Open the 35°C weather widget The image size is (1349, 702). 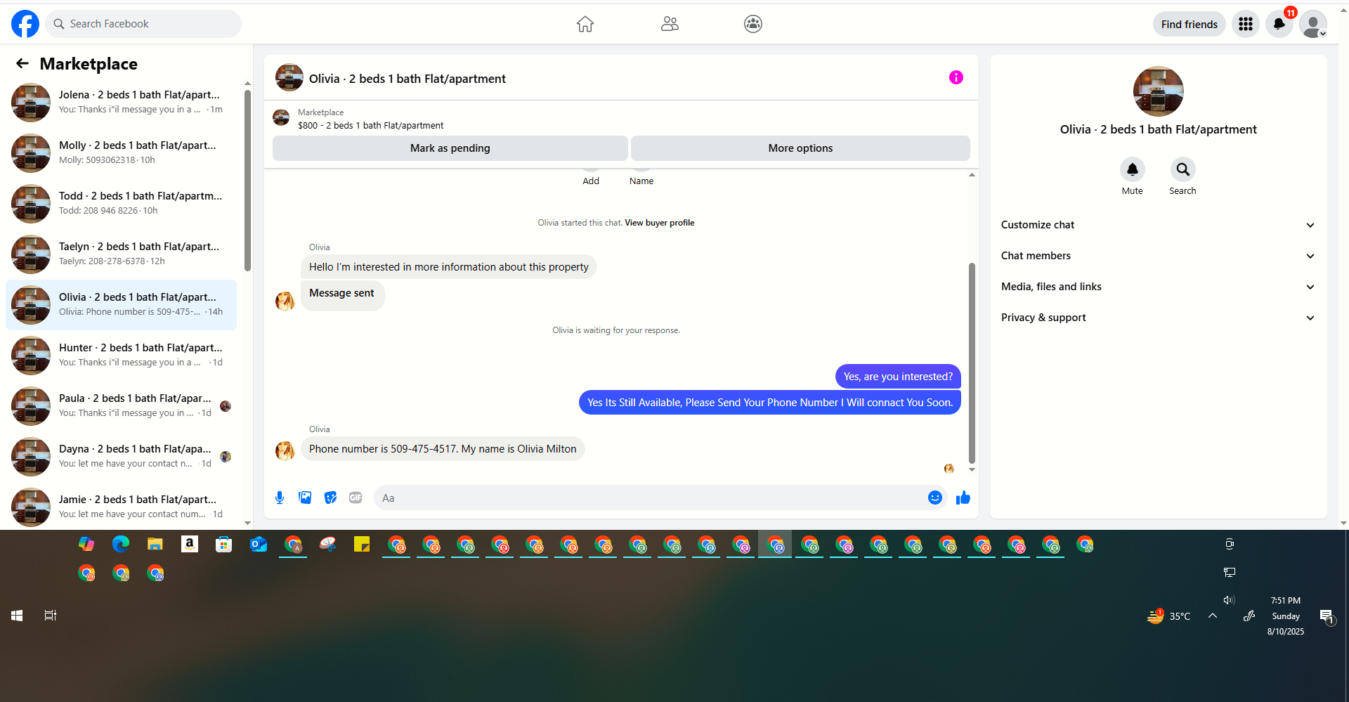pyautogui.click(x=1168, y=616)
